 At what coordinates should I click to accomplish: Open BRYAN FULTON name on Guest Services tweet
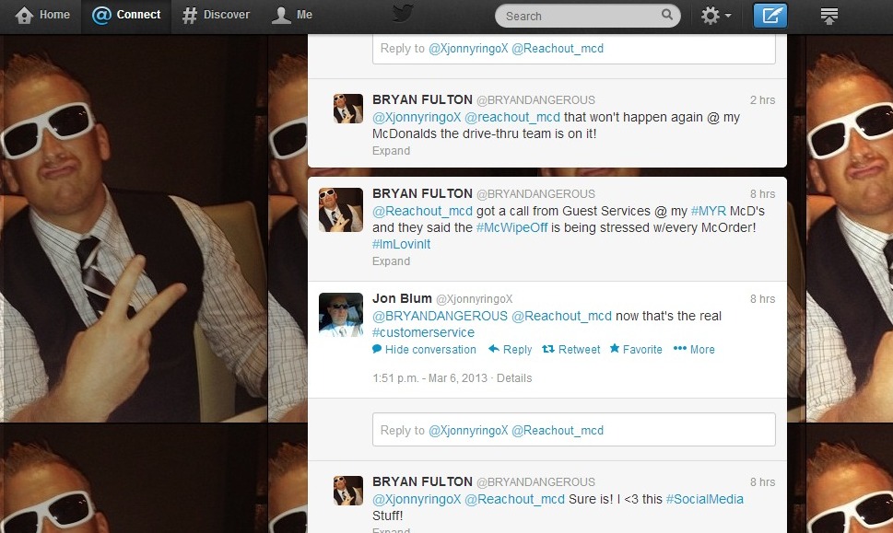click(x=422, y=193)
